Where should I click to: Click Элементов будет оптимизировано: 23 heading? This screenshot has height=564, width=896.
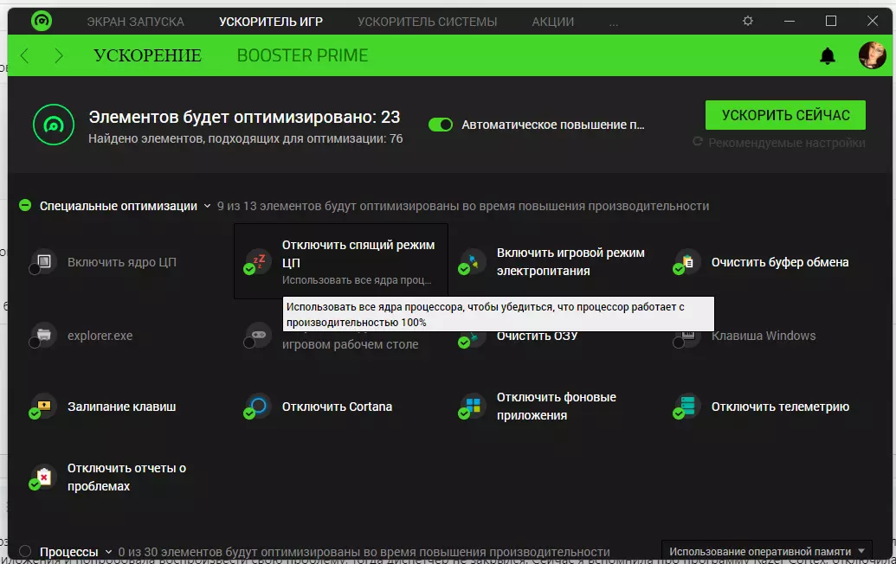(244, 117)
